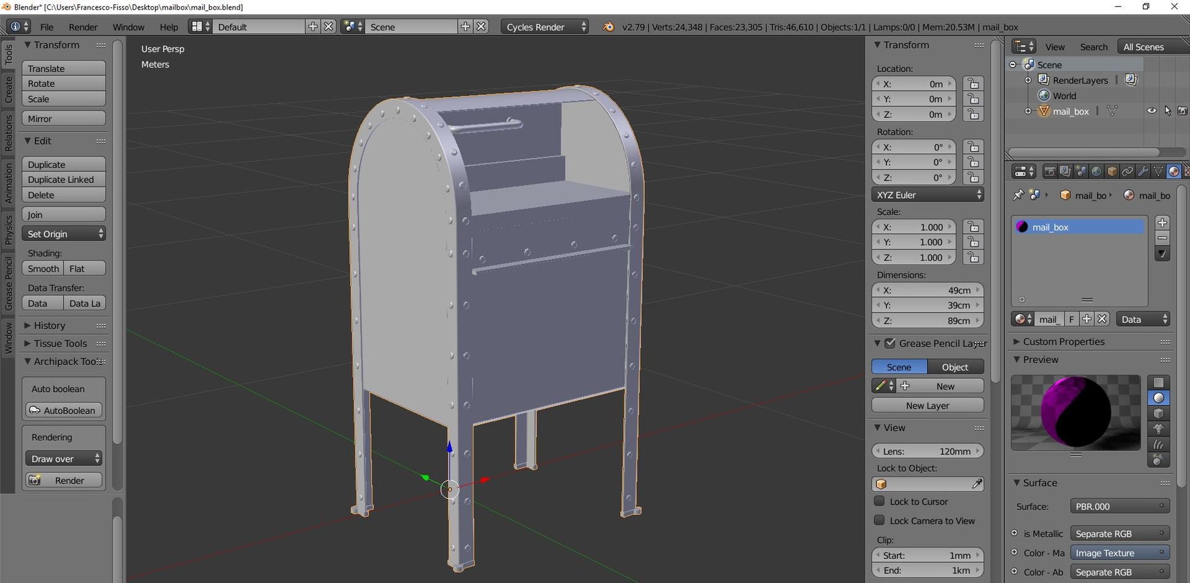Lock the X location value
The width and height of the screenshot is (1190, 583).
pyautogui.click(x=973, y=84)
